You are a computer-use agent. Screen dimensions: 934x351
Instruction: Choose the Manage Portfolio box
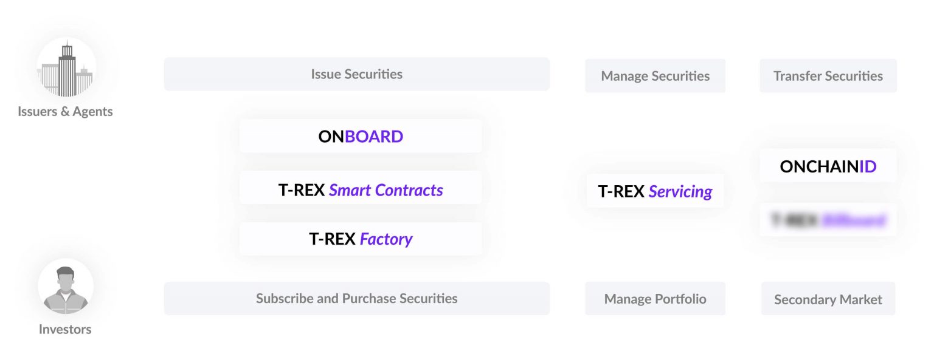656,299
